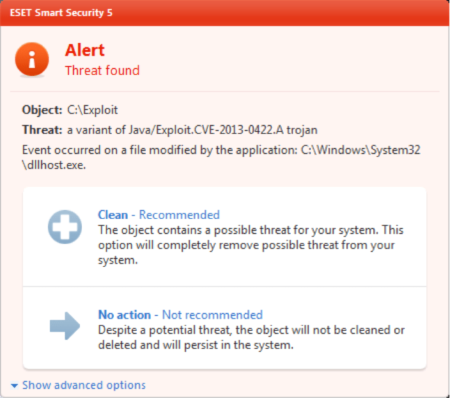The height and width of the screenshot is (398, 450).
Task: Click the orange alert info icon
Action: click(32, 60)
